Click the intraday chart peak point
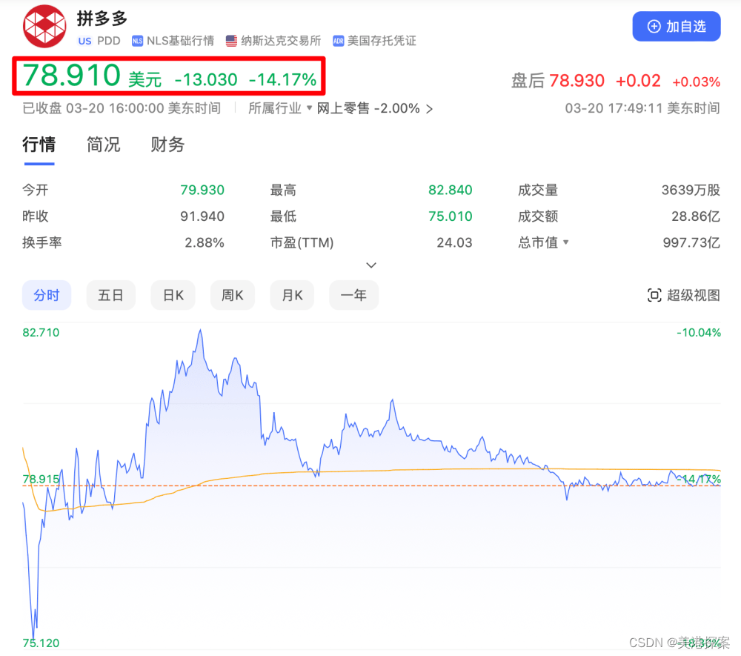Screen dimensions: 741x656 200,330
